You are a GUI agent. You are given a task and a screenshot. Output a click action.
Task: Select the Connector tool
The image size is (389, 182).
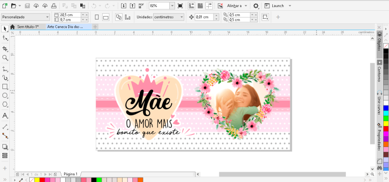coord(5,136)
